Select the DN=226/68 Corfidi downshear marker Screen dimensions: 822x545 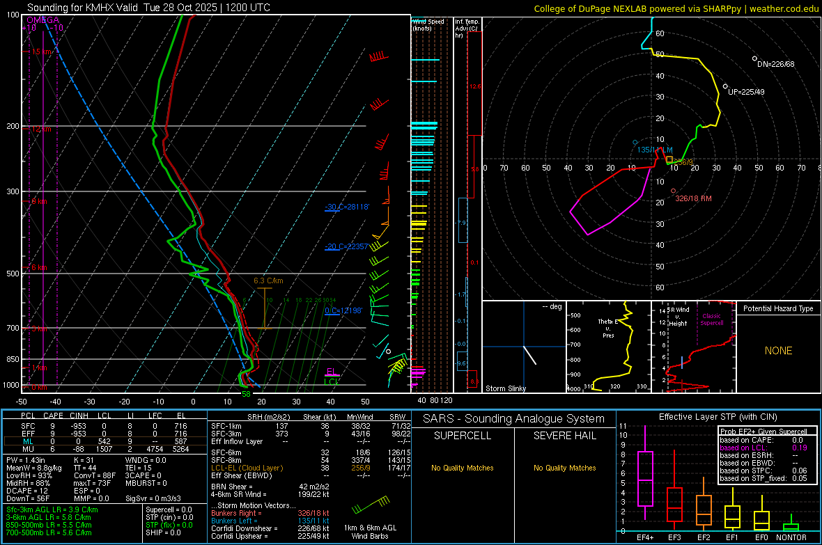point(754,58)
